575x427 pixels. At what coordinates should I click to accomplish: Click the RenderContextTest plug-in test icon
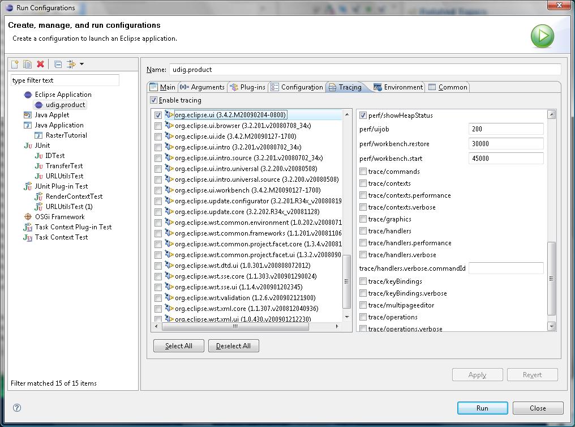tap(39, 197)
